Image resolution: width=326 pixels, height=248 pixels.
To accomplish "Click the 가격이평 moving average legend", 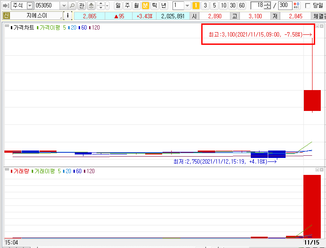I will click(x=51, y=27).
